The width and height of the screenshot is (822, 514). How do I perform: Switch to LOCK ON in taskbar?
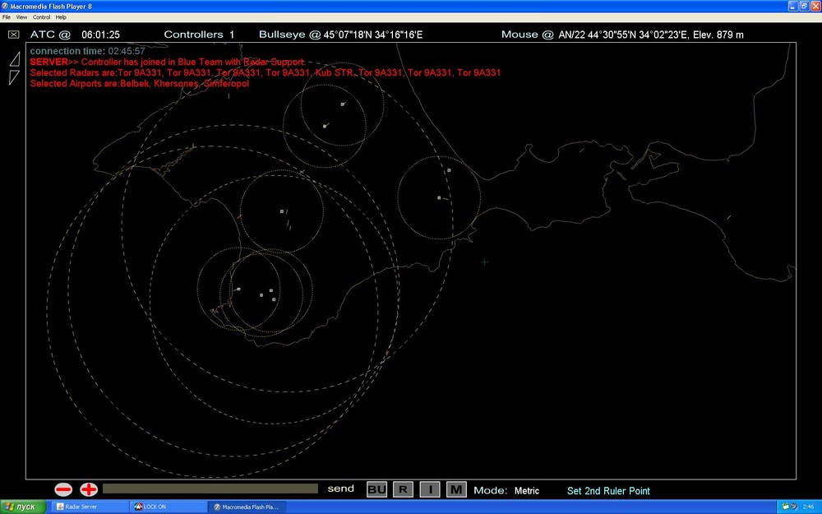pos(168,507)
